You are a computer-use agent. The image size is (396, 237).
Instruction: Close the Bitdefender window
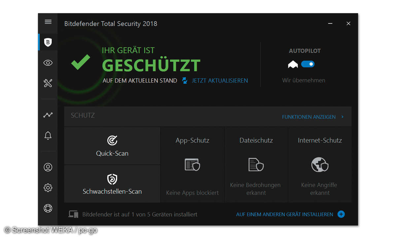coord(348,24)
